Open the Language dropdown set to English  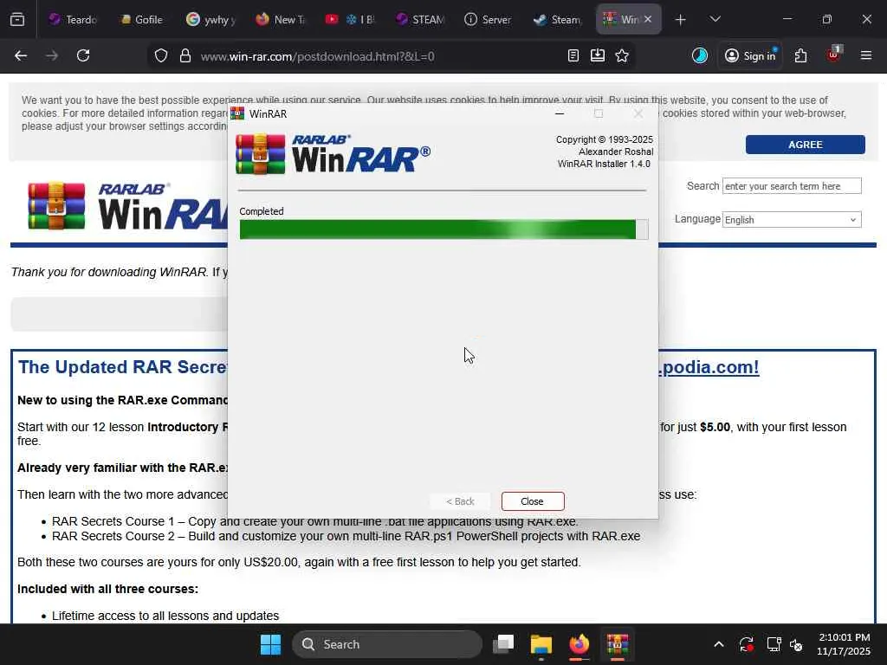pyautogui.click(x=792, y=219)
